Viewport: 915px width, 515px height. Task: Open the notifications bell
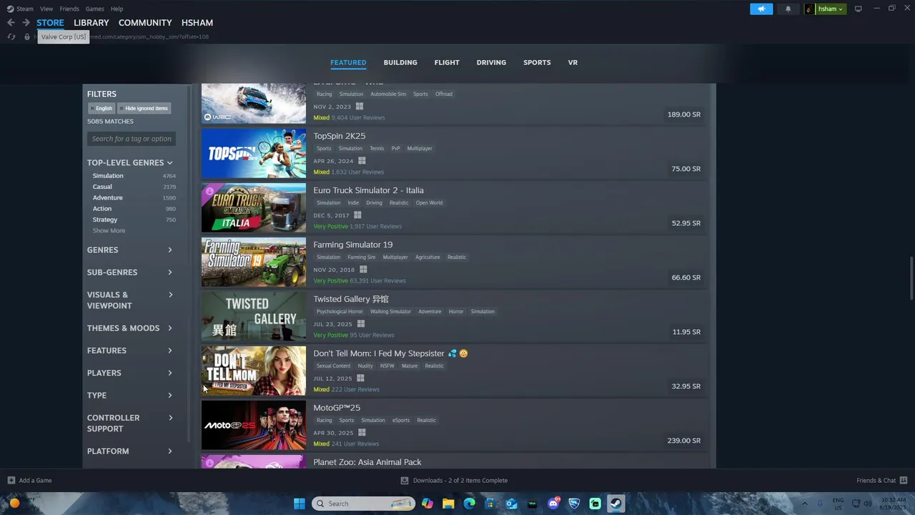click(788, 9)
